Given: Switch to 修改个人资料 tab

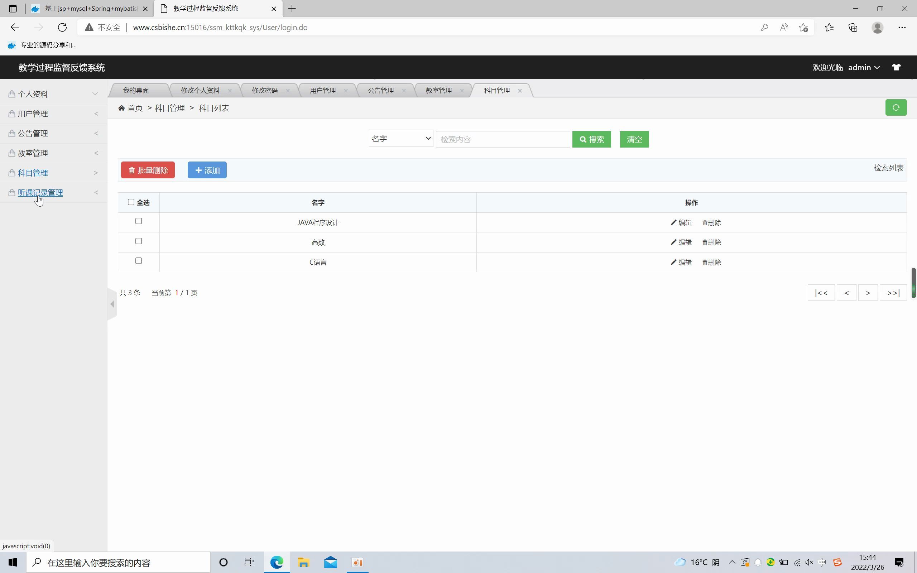Looking at the screenshot, I should click(x=200, y=91).
